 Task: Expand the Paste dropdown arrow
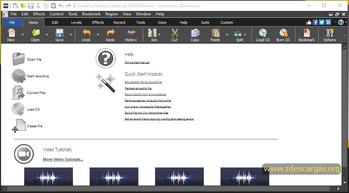(227, 35)
